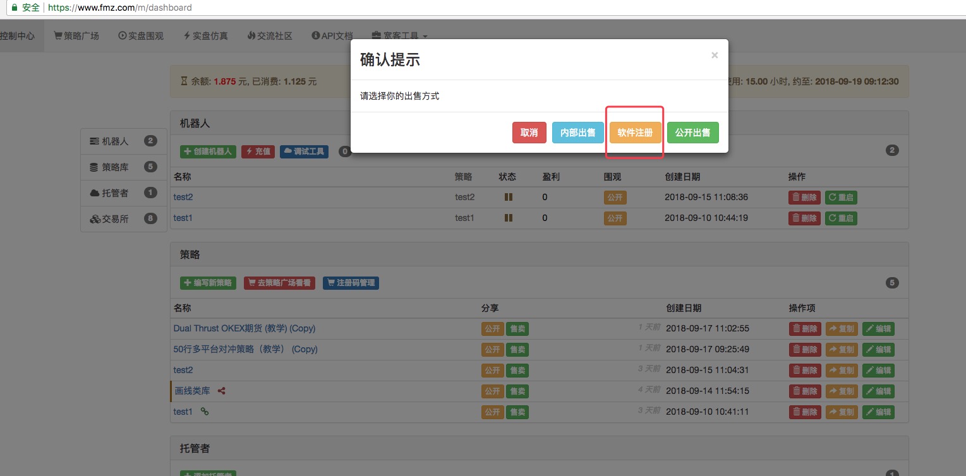The height and width of the screenshot is (476, 966).
Task: Open Dual Thrust OKEX期货 strategy link
Action: tap(244, 328)
